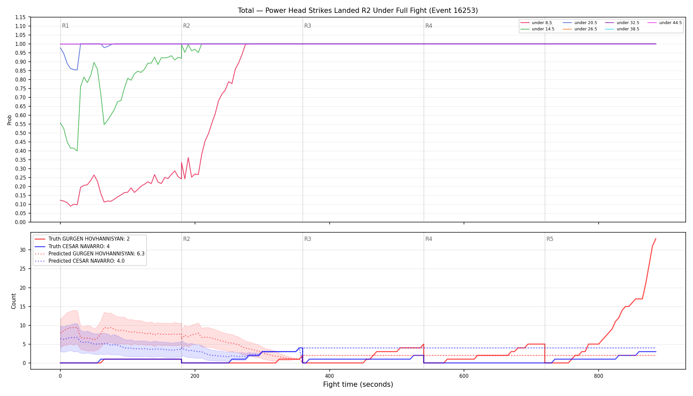Click the R3 label in the count chart
Viewport: 693px width, 396px height.
coord(308,239)
